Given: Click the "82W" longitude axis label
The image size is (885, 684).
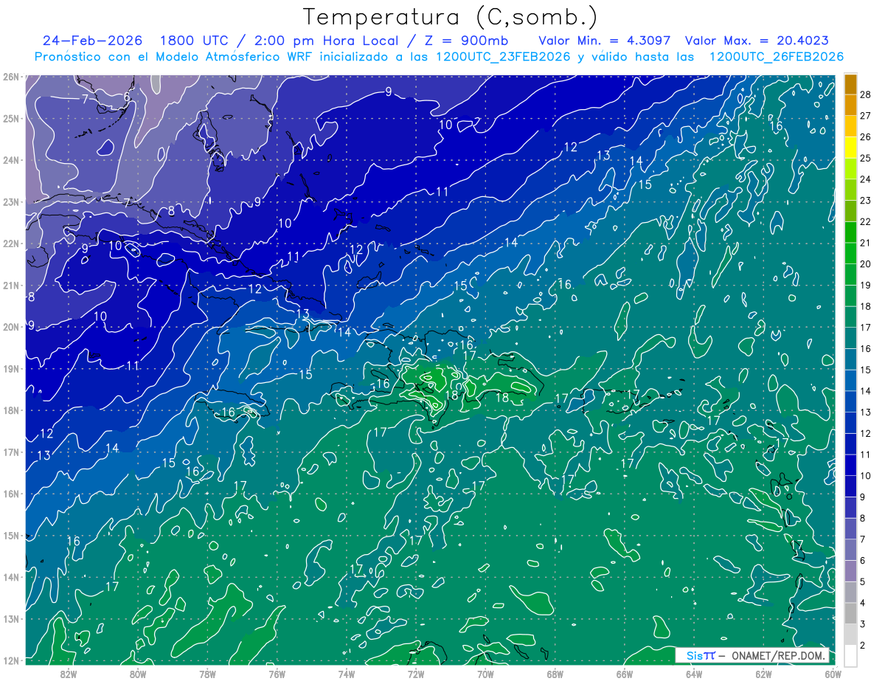Looking at the screenshot, I should click(68, 674).
